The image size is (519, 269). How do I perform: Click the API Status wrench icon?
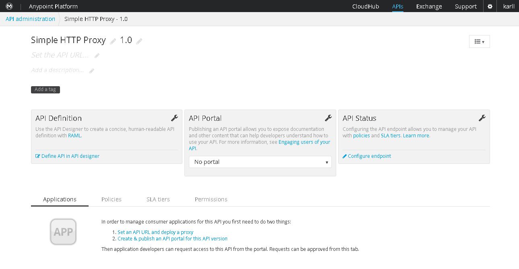(x=482, y=118)
